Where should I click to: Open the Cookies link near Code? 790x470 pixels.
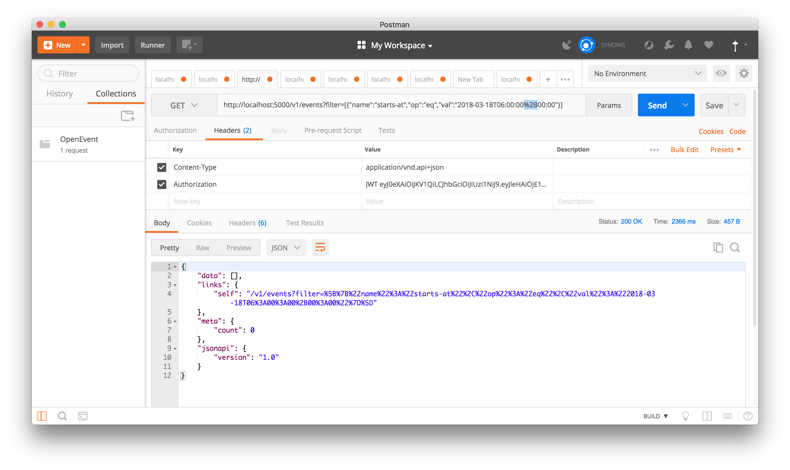pyautogui.click(x=711, y=131)
